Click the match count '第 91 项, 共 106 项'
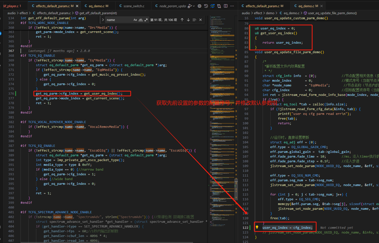This screenshot has height=243, width=379. [x=164, y=20]
